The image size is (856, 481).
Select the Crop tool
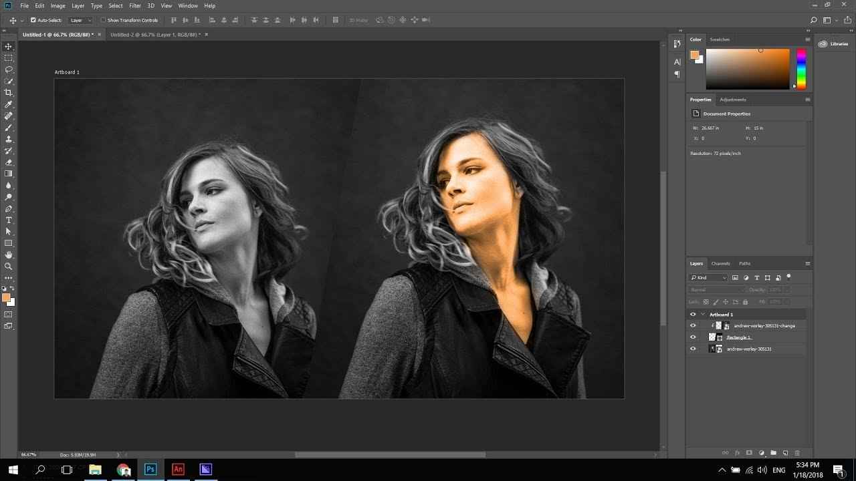point(9,93)
